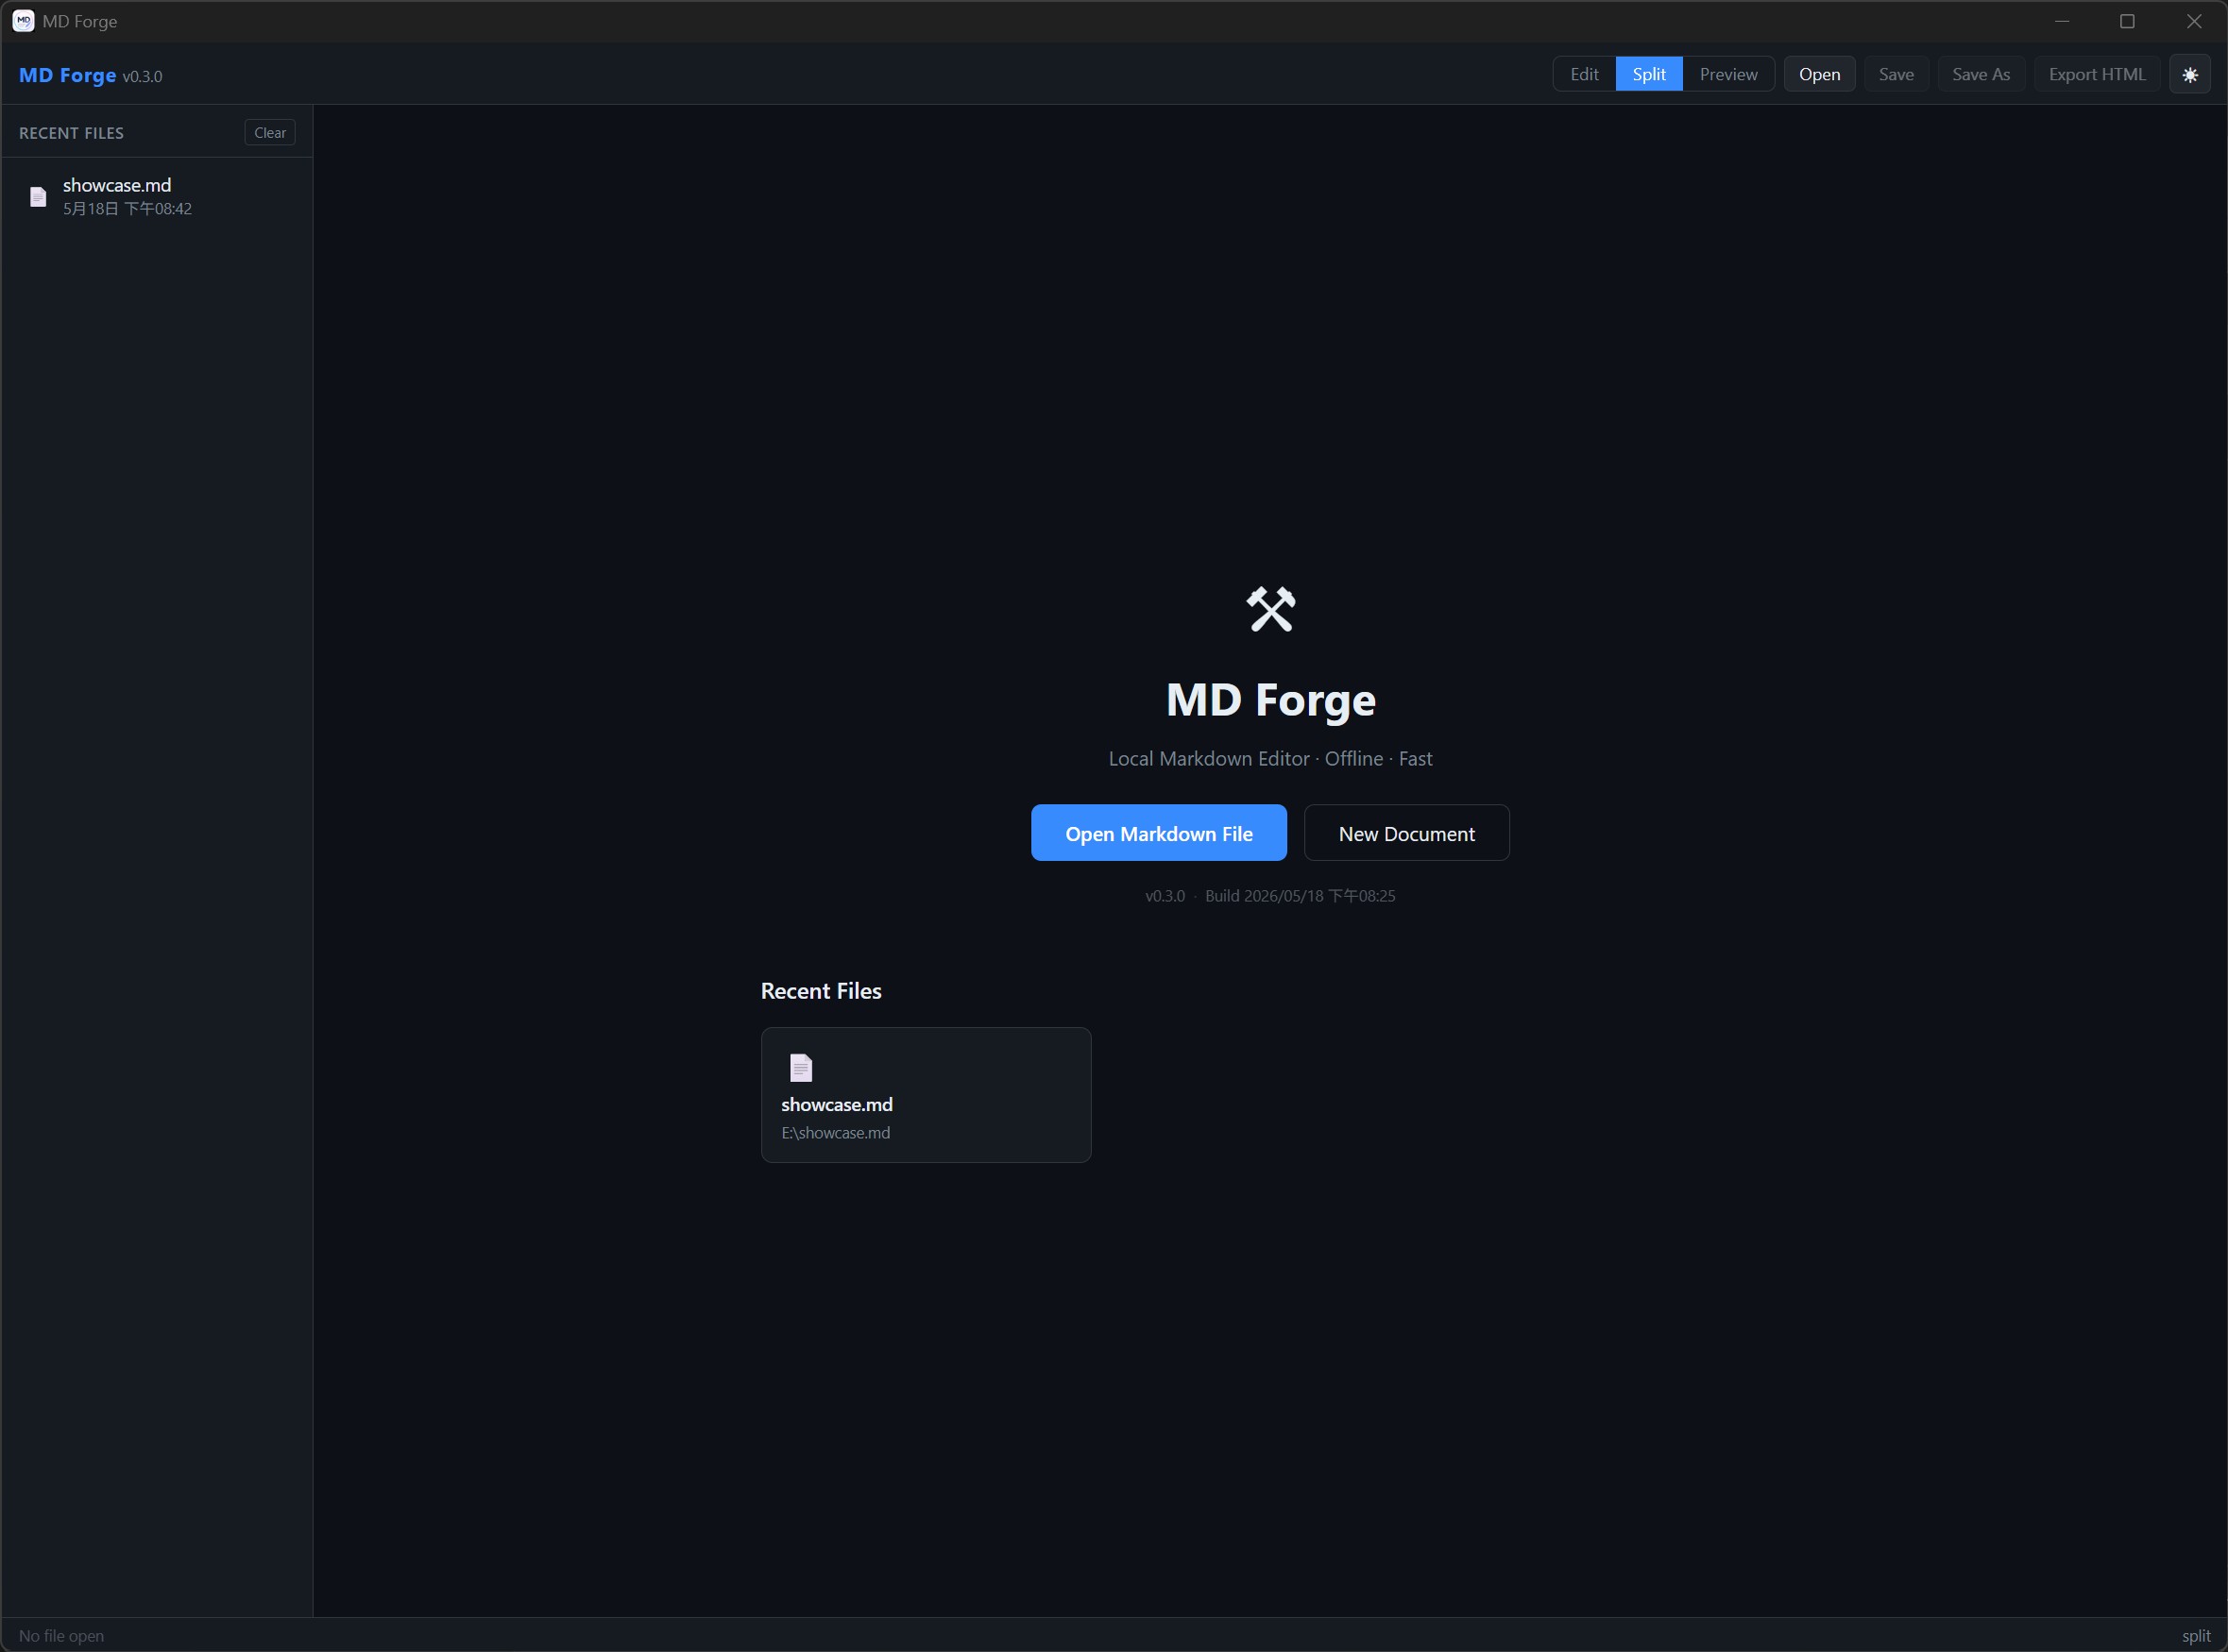2228x1652 pixels.
Task: Open the showcase.md recent file card
Action: click(926, 1095)
